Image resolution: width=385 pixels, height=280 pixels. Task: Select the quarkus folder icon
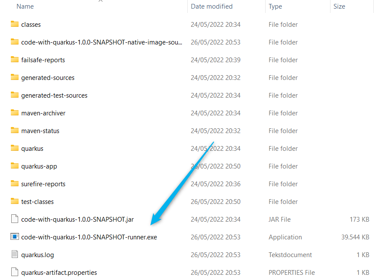point(14,148)
